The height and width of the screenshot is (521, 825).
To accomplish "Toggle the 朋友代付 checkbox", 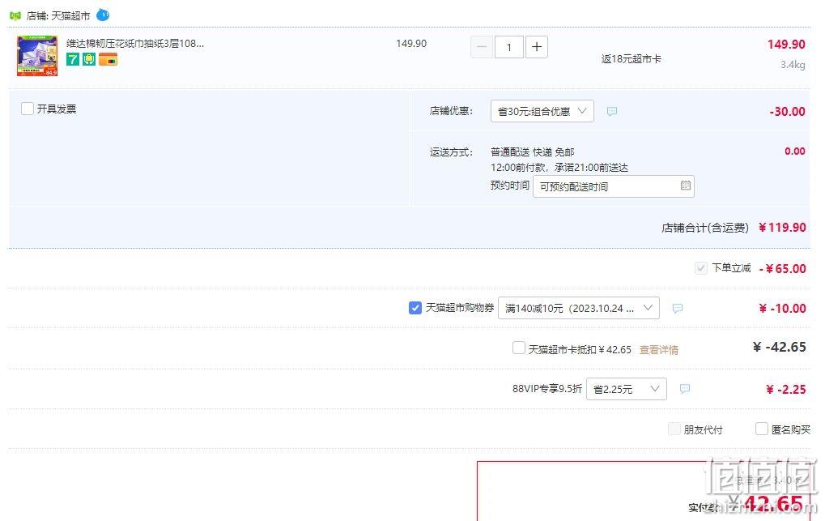I will point(674,429).
